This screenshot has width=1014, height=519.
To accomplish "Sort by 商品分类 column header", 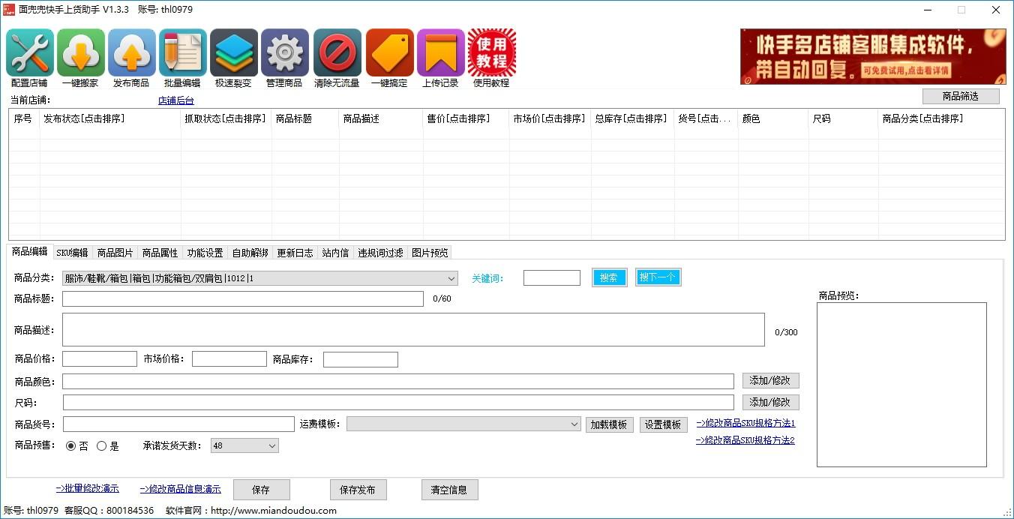I will coord(941,118).
